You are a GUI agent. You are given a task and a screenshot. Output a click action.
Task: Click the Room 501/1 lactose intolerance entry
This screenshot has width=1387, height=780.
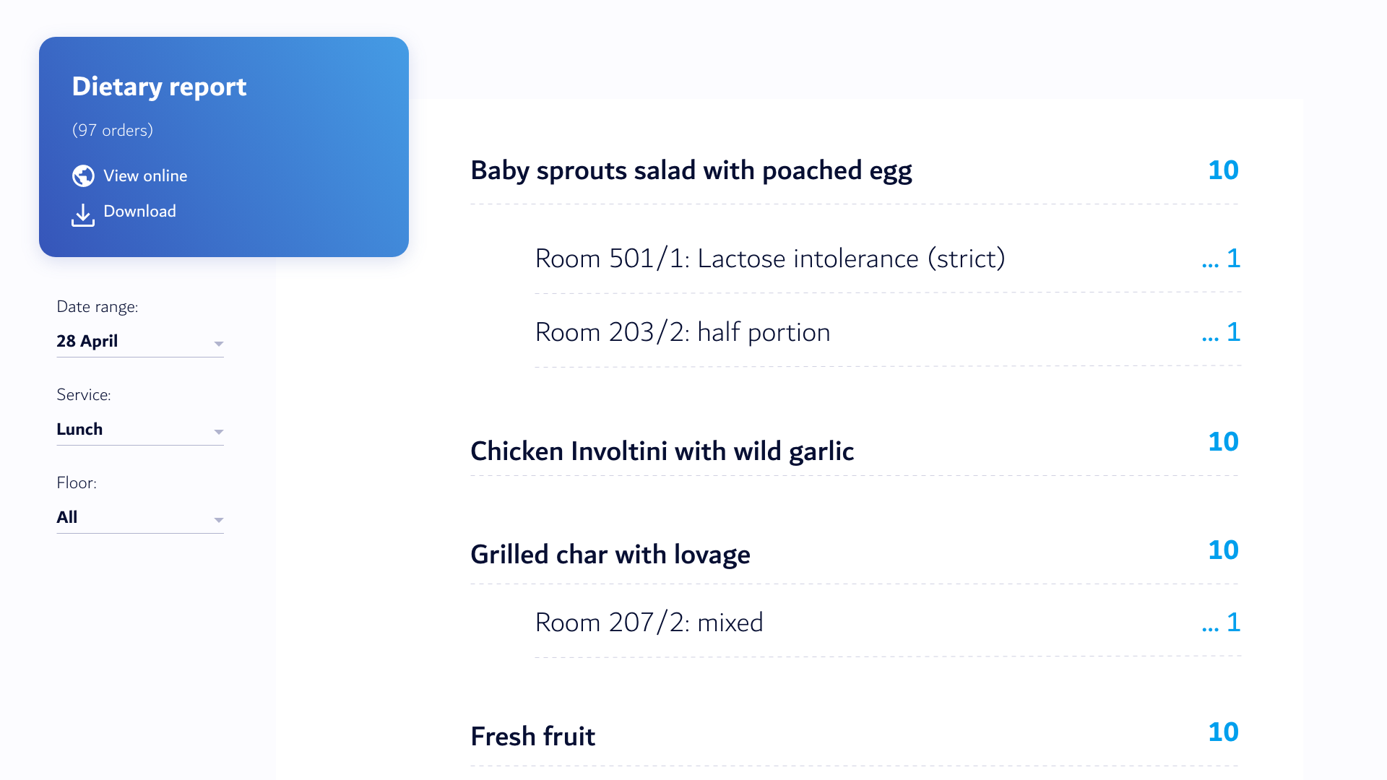(770, 259)
